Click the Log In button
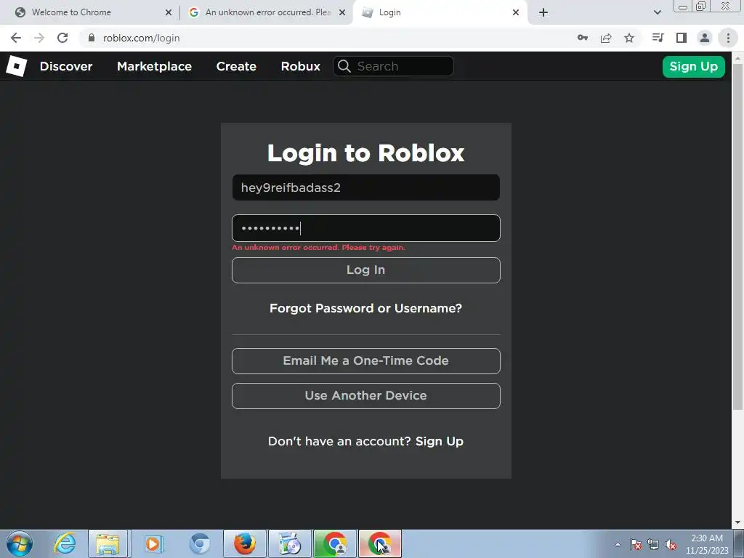Image resolution: width=744 pixels, height=558 pixels. pos(366,270)
